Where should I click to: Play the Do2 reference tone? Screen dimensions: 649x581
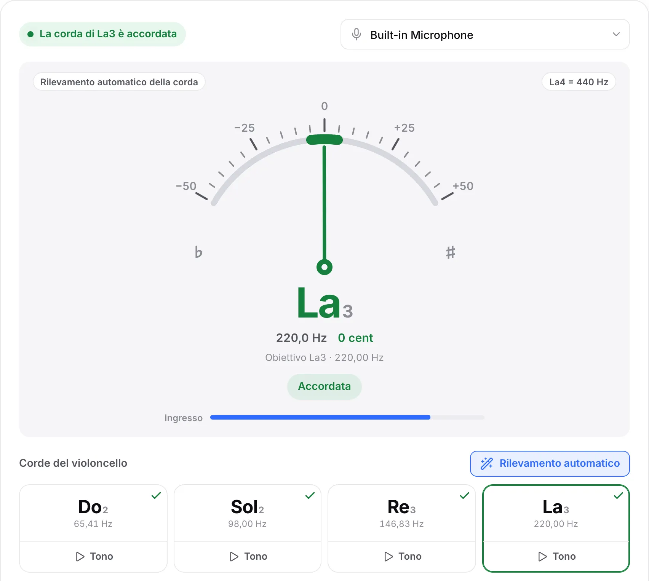[x=93, y=557]
